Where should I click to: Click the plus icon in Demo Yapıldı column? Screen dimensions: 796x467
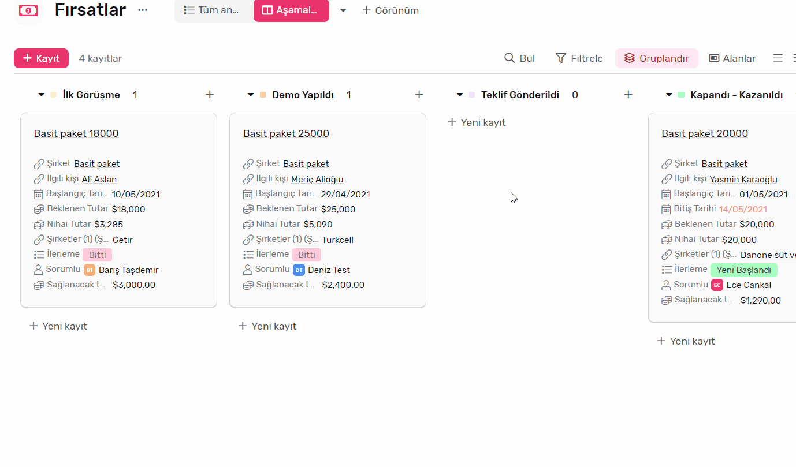point(419,94)
